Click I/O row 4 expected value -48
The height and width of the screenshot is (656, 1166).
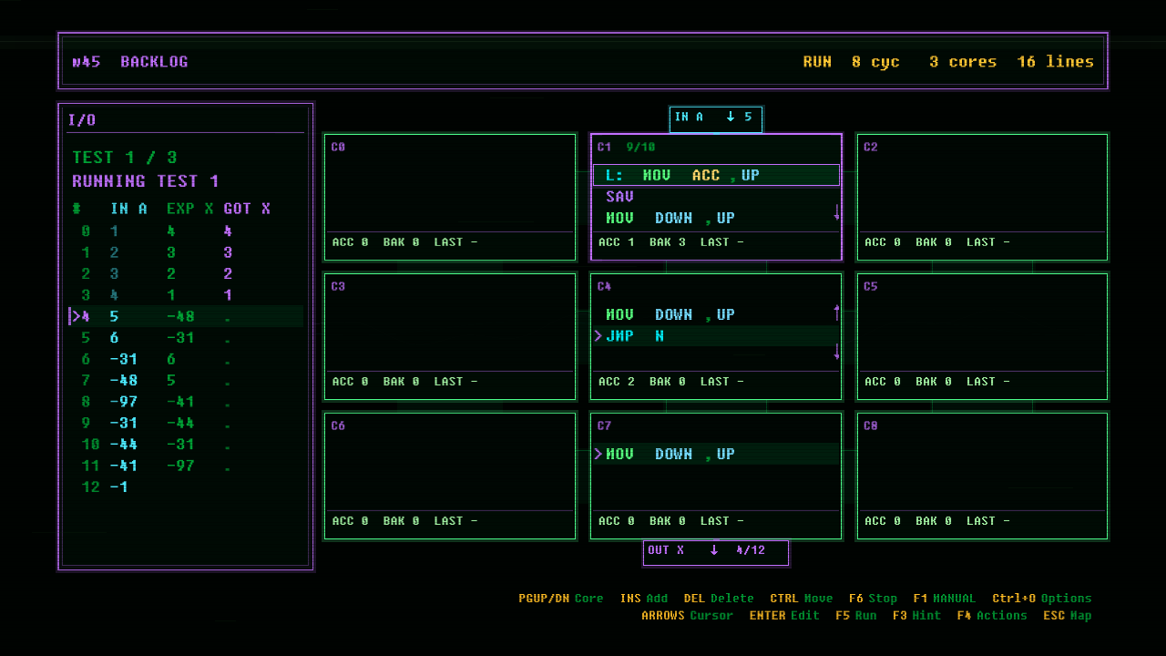[180, 316]
